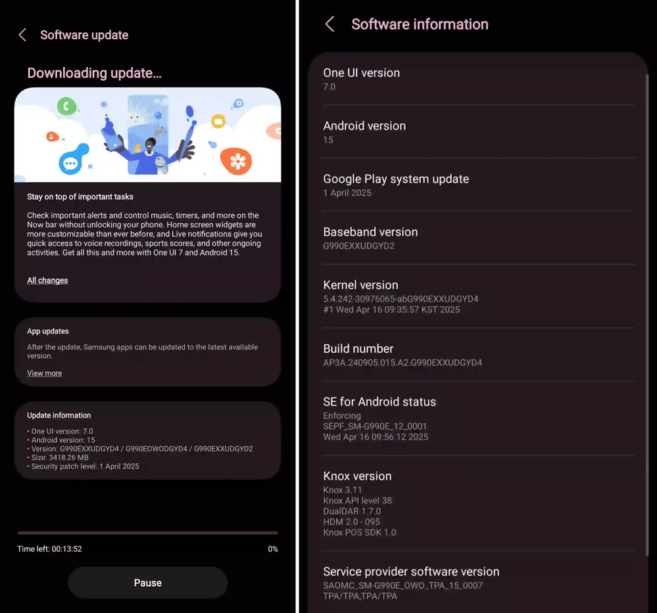The height and width of the screenshot is (613, 657).
Task: Tap the Knox version entry
Action: coord(479,503)
